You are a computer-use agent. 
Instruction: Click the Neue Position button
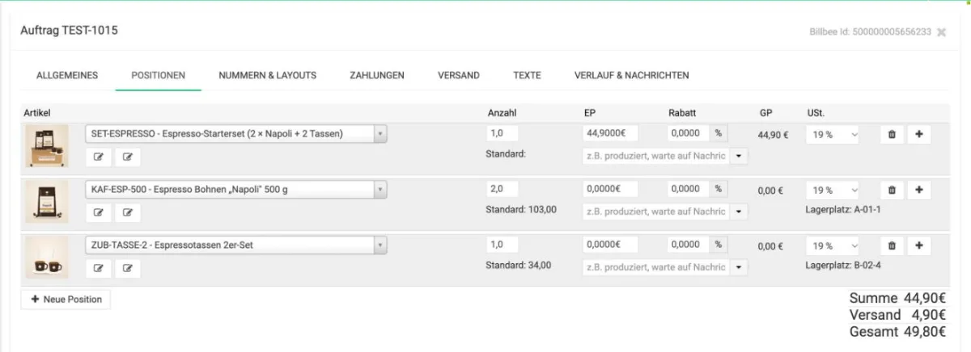66,300
